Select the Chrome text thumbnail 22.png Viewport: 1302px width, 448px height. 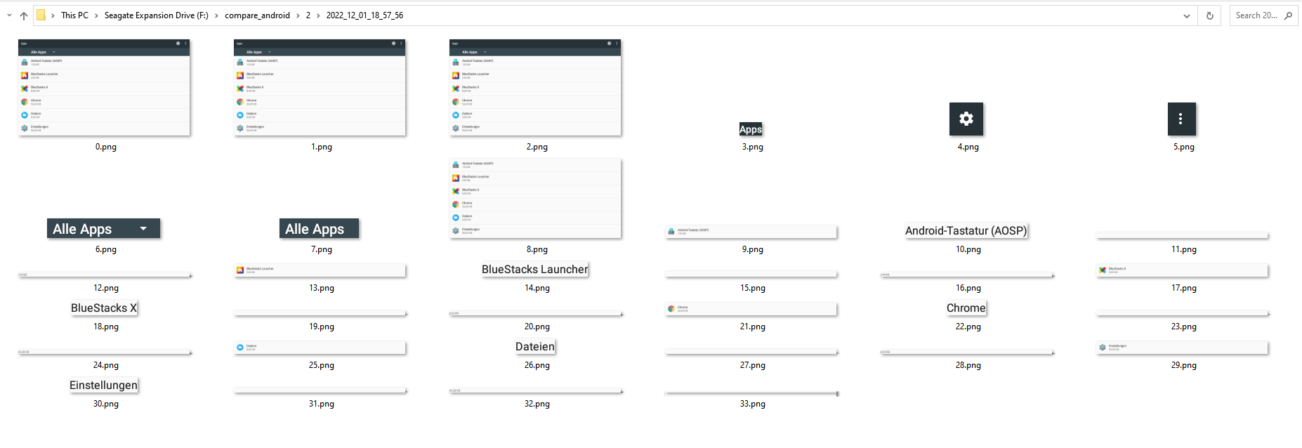(x=966, y=308)
